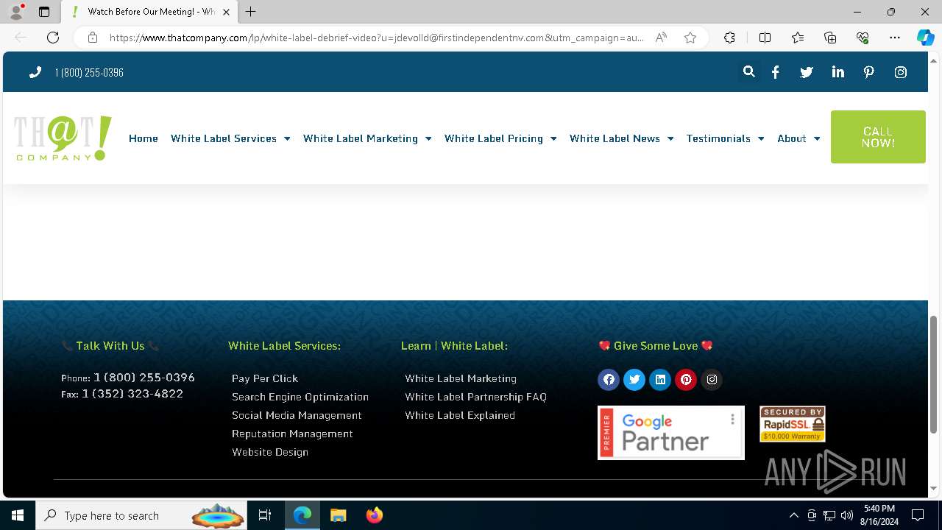Image resolution: width=942 pixels, height=530 pixels.
Task: Open Pay Per Click footer link
Action: (x=265, y=378)
